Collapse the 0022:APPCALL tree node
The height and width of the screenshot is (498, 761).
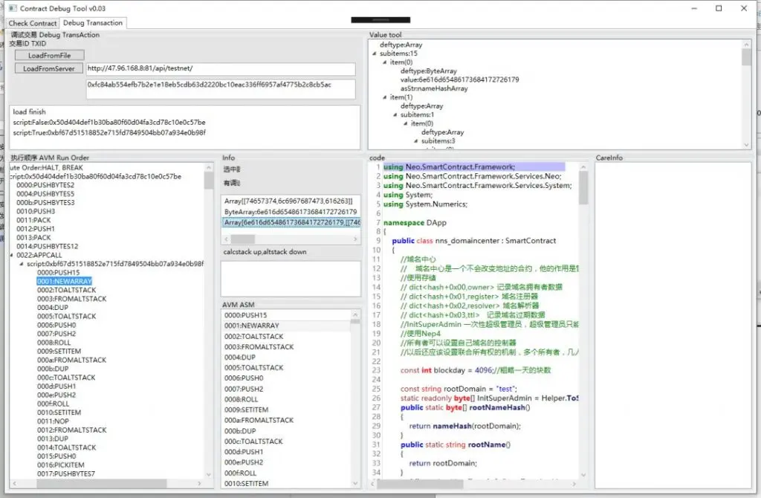click(x=12, y=255)
